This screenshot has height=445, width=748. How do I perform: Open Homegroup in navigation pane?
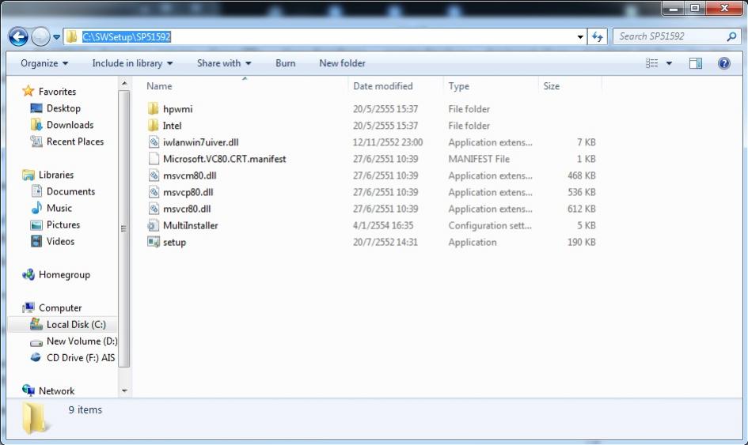(x=64, y=275)
